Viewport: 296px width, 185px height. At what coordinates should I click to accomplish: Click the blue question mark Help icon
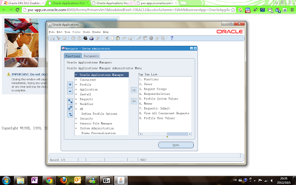(172, 38)
